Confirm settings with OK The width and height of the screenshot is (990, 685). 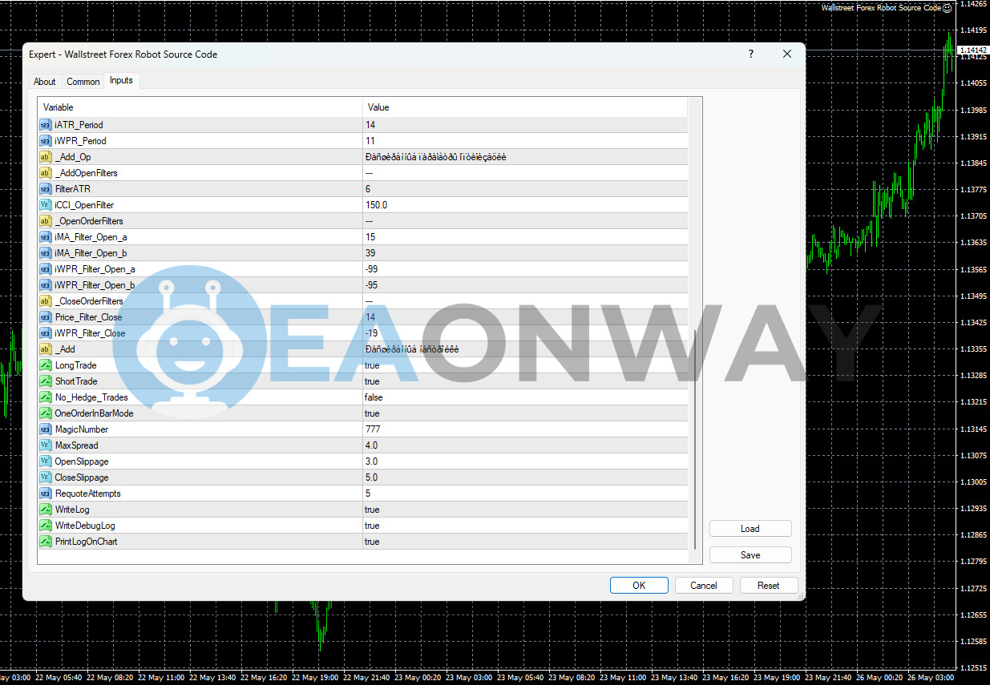click(x=639, y=586)
